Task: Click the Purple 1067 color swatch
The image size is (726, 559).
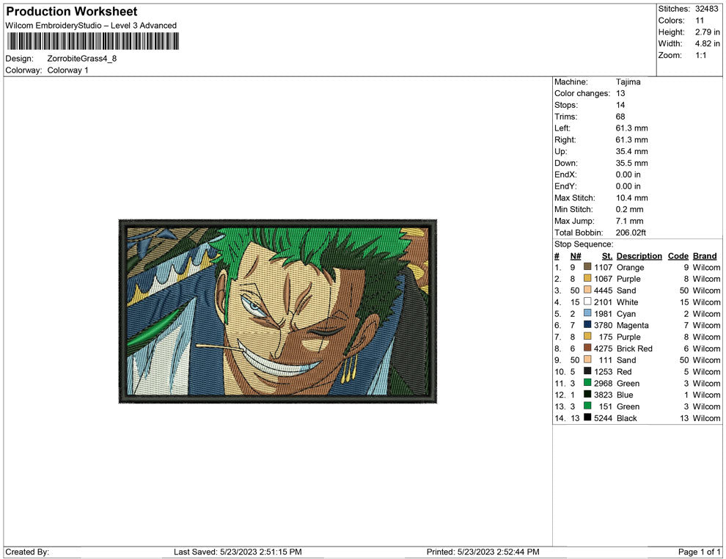Action: [x=587, y=278]
